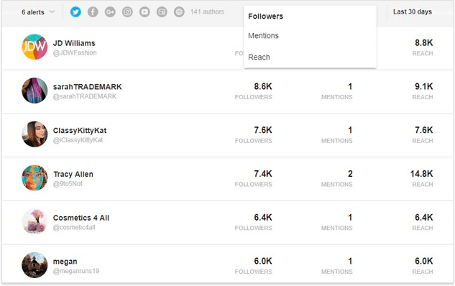Toggle the Instagram source filter icon
Image resolution: width=455 pixels, height=286 pixels.
127,12
